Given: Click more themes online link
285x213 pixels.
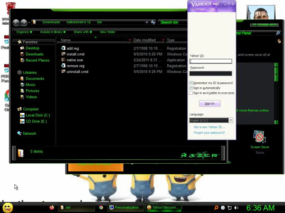Looking at the screenshot, I should tap(252, 110).
